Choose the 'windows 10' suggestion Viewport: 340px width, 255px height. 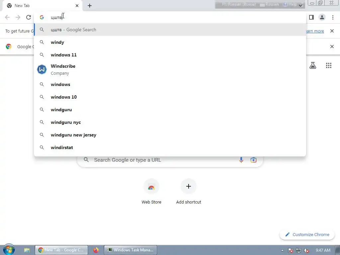[x=170, y=97]
